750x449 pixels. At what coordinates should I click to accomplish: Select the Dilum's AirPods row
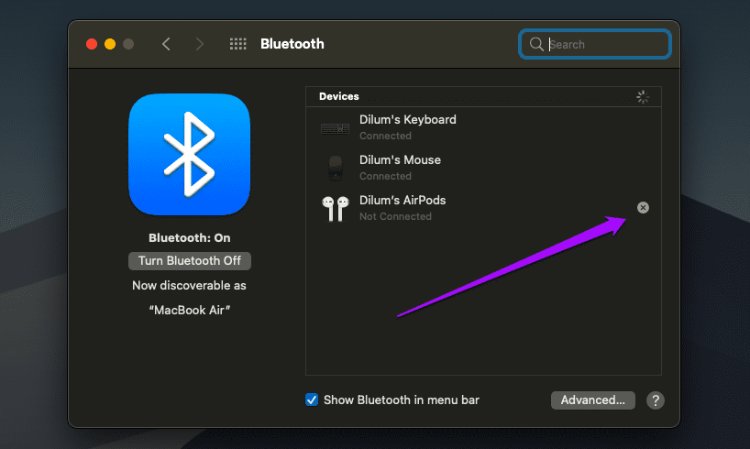(483, 208)
